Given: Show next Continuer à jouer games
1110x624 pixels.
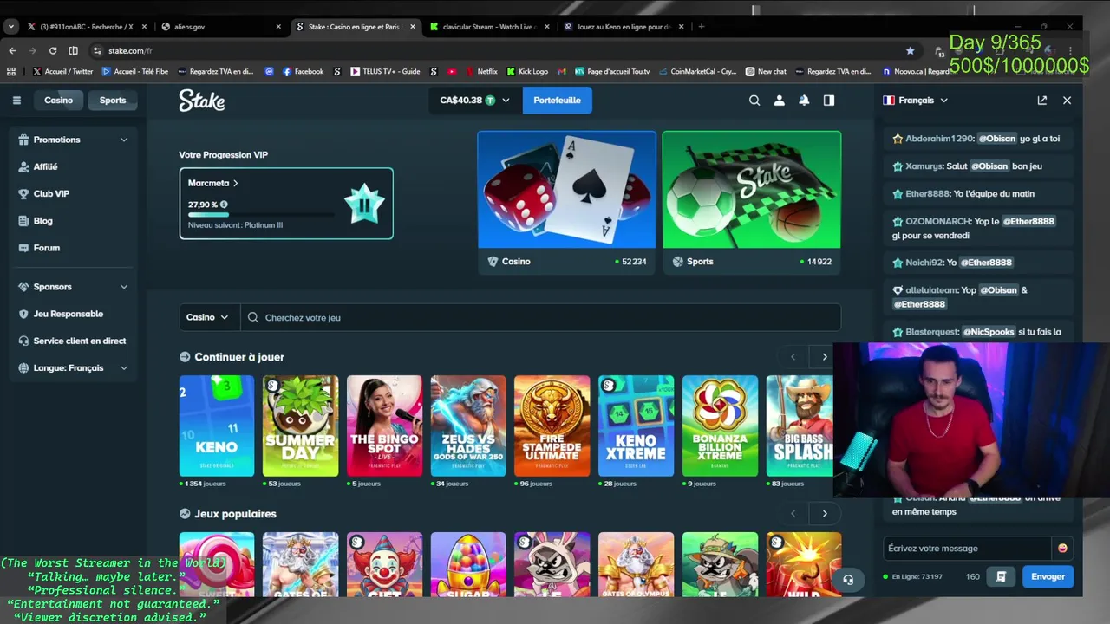Looking at the screenshot, I should click(825, 357).
